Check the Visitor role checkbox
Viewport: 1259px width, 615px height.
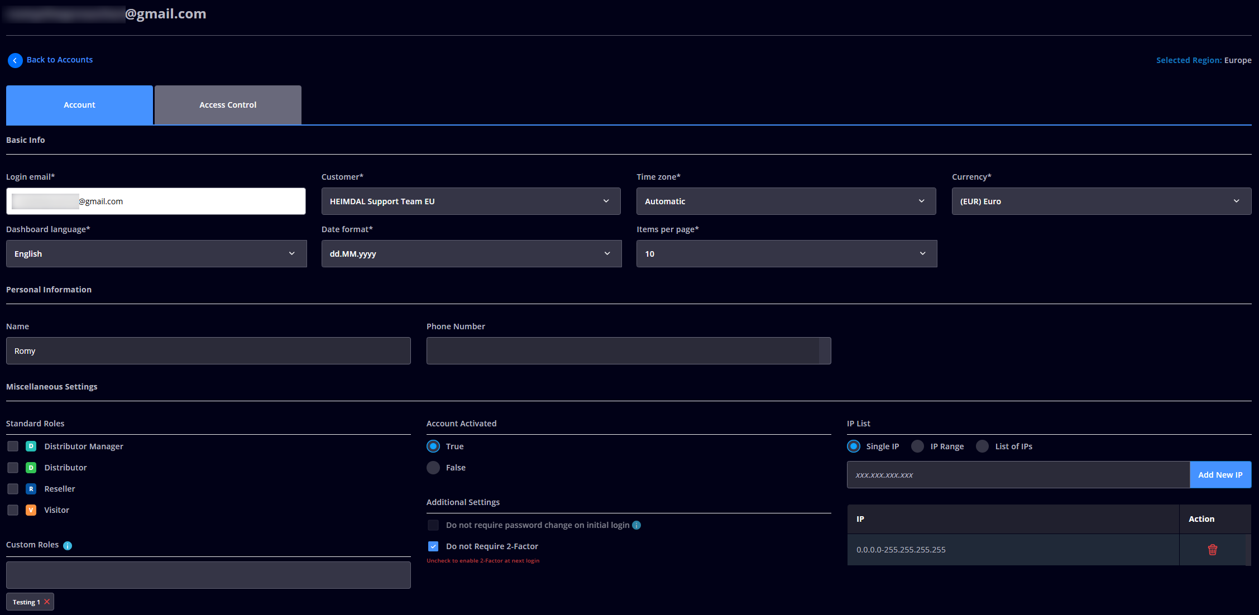click(x=13, y=510)
